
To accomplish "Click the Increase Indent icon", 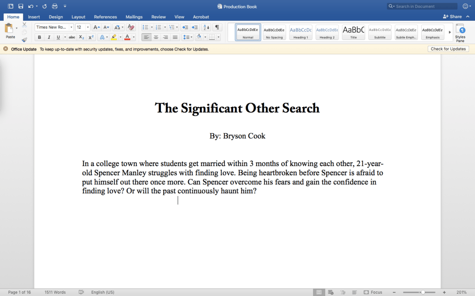I will point(195,27).
